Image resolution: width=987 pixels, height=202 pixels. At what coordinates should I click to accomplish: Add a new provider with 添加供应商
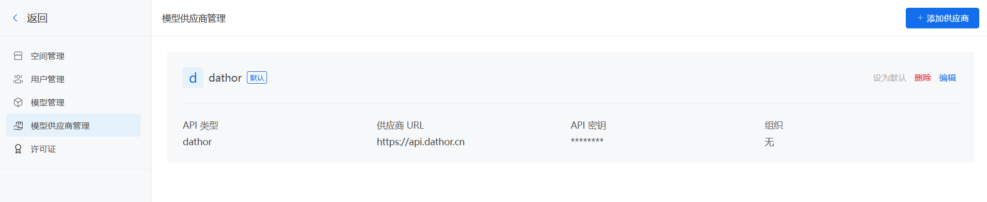click(942, 18)
